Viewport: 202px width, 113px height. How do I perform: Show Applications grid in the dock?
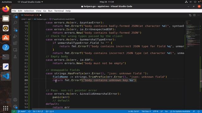pyautogui.click(x=6, y=108)
